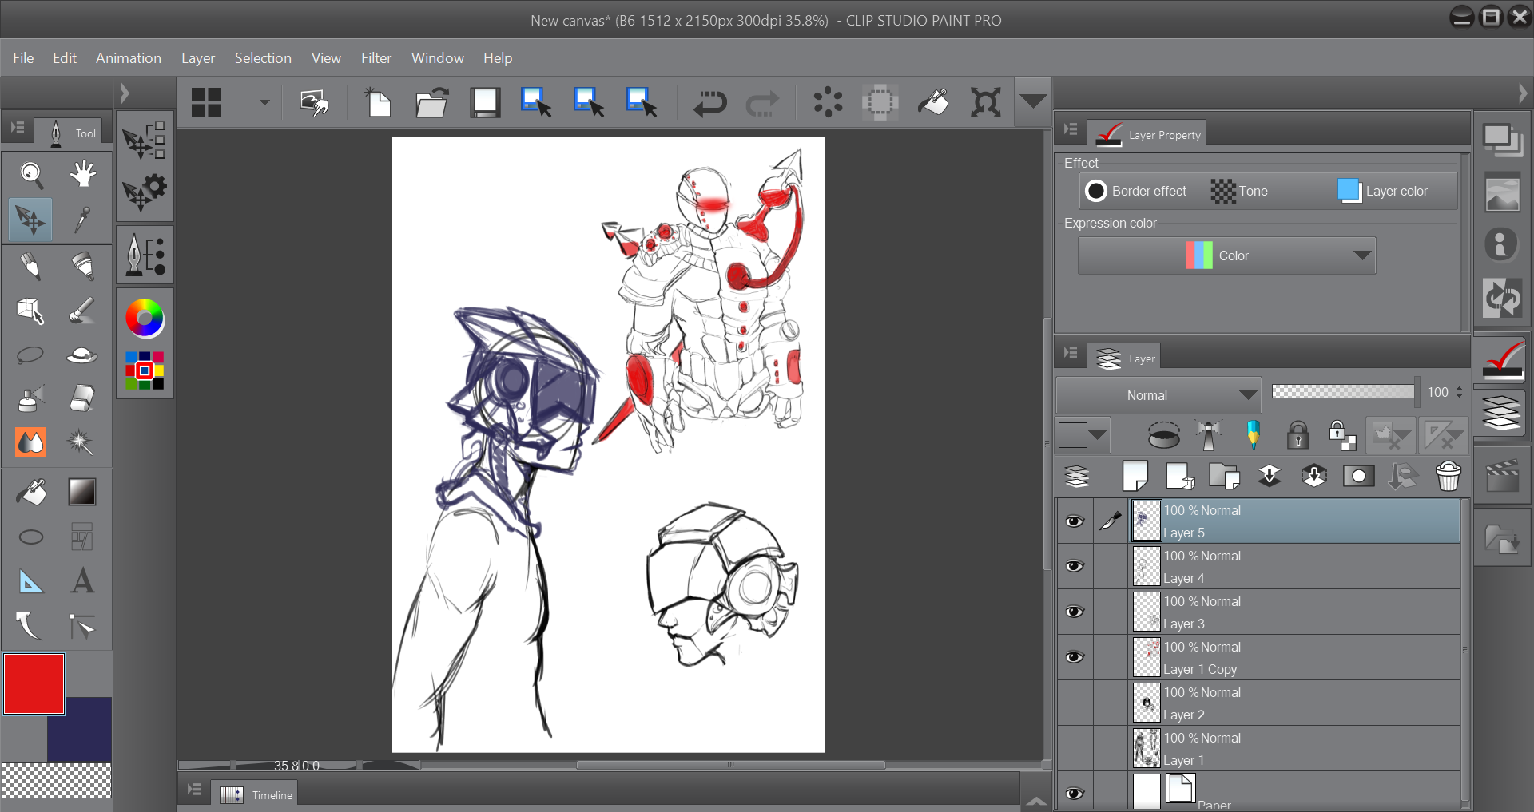The image size is (1534, 812).
Task: Open the Filter menu
Action: [376, 58]
